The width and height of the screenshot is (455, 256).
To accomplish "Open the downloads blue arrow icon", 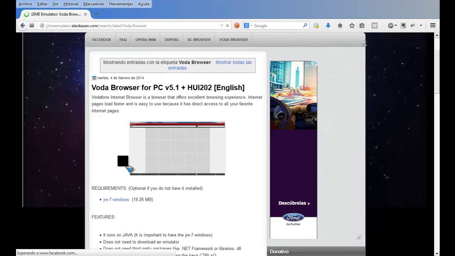I will (x=328, y=26).
